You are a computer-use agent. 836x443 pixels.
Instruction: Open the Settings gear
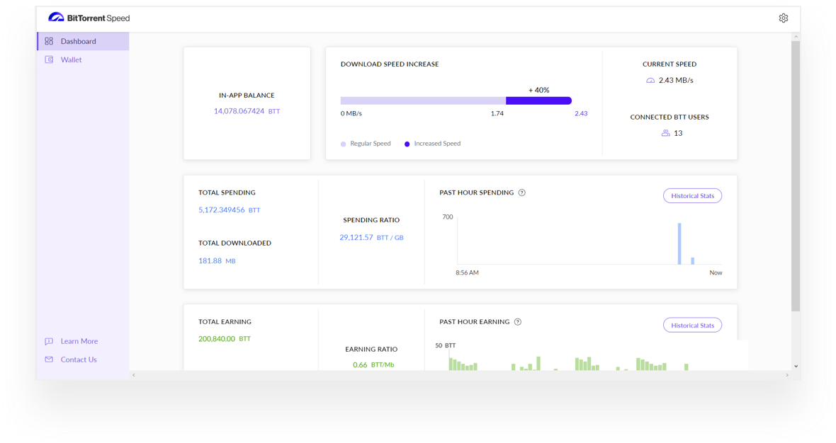[783, 17]
